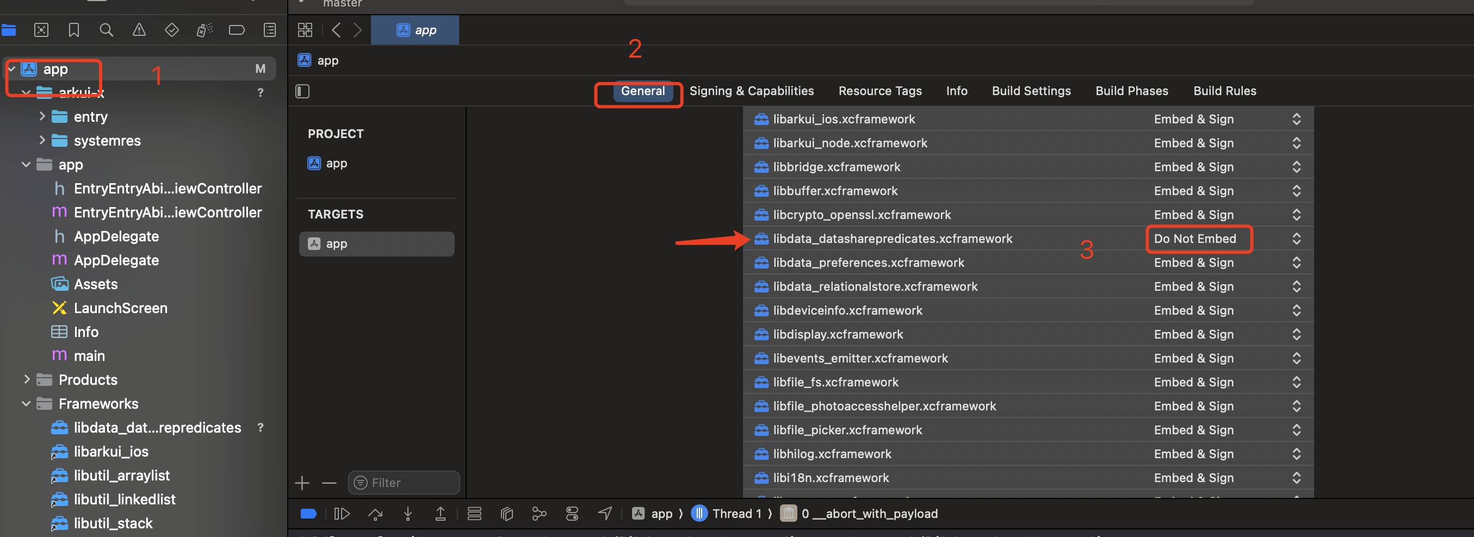The image size is (1474, 537).
Task: Open the issue navigator warning icon
Action: (x=139, y=30)
